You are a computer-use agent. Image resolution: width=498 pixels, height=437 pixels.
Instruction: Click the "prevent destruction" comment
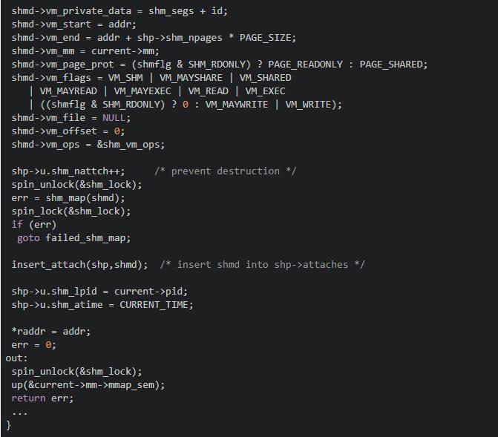[226, 171]
